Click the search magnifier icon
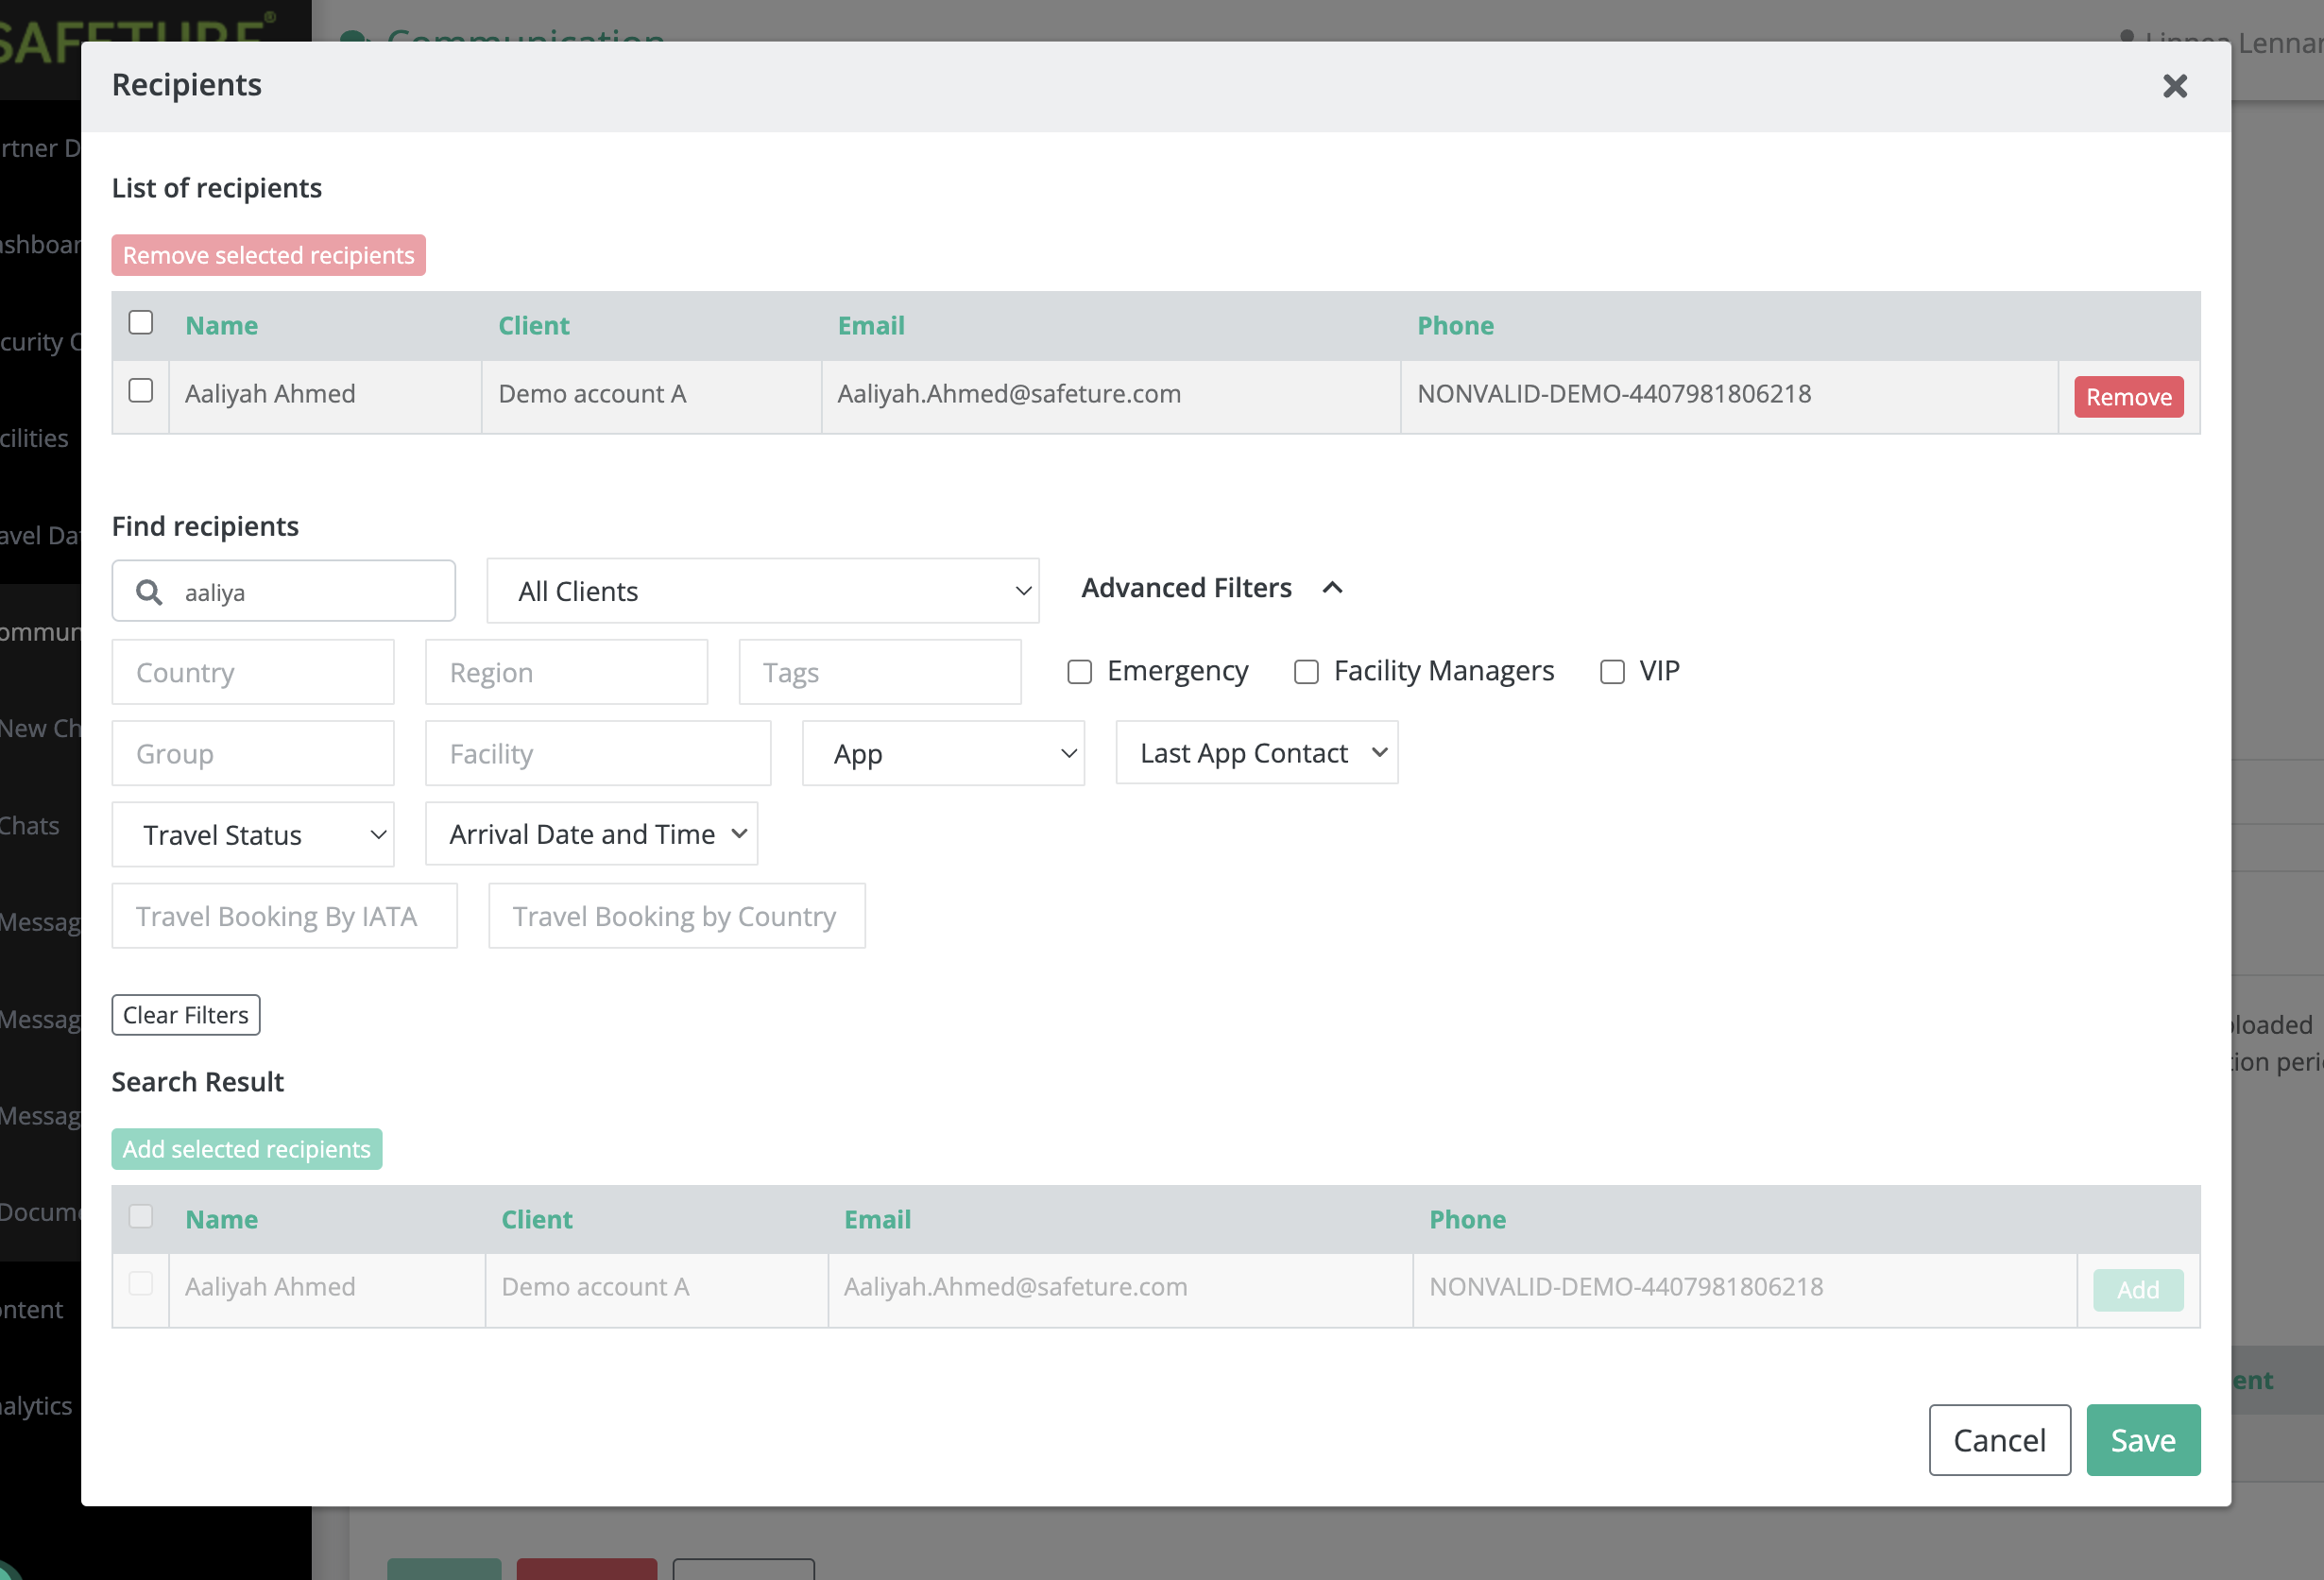The image size is (2324, 1580). coord(149,592)
